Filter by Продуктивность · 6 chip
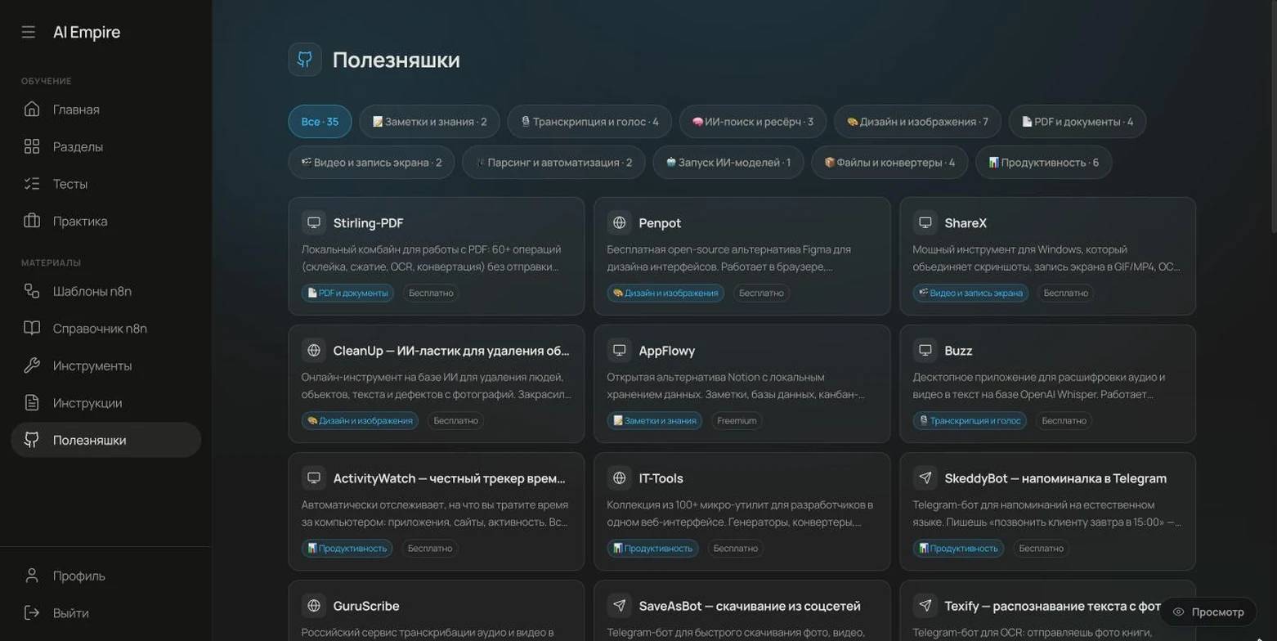 pyautogui.click(x=1043, y=163)
